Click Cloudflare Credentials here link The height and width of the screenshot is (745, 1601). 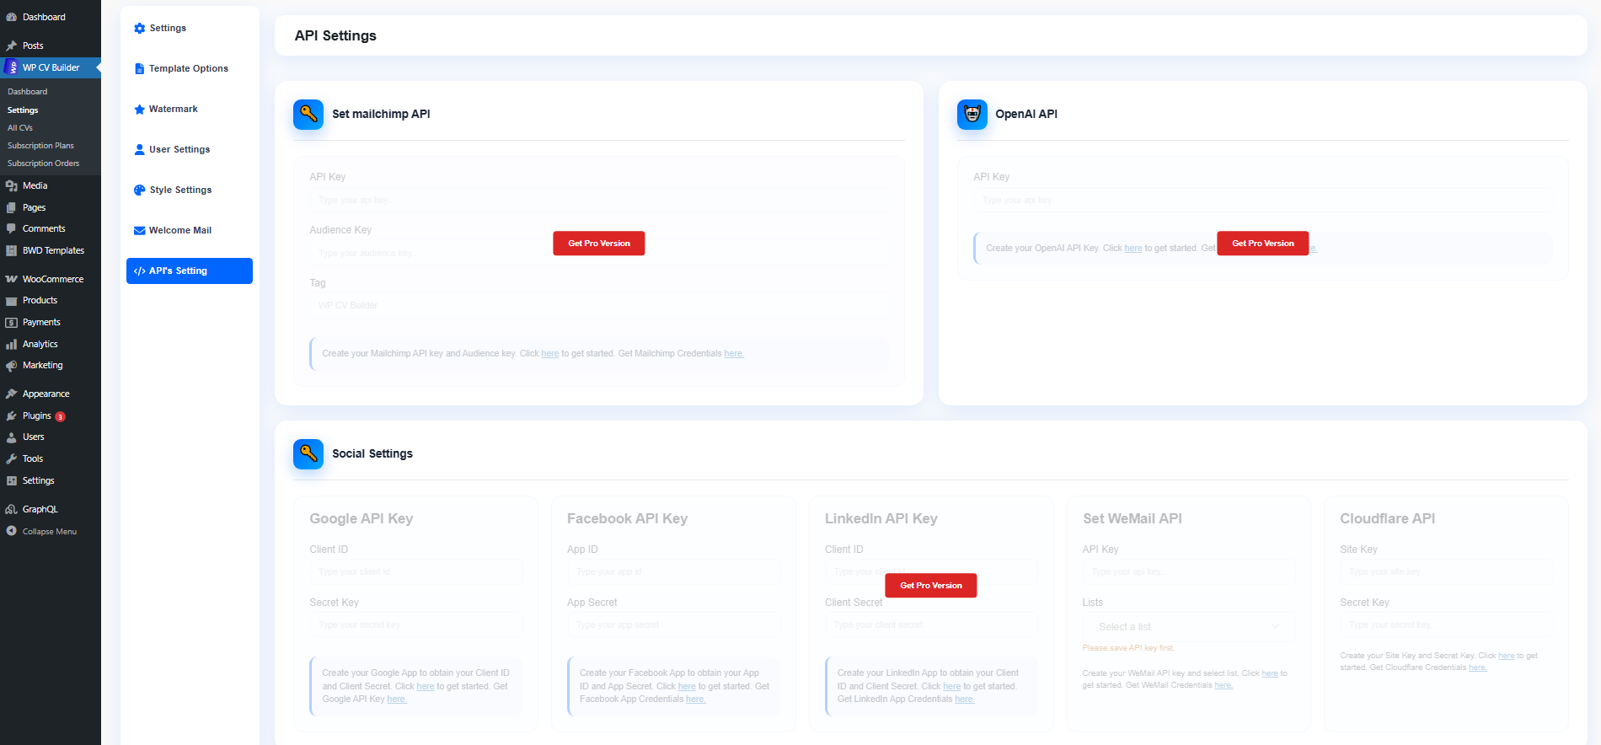pyautogui.click(x=1478, y=667)
